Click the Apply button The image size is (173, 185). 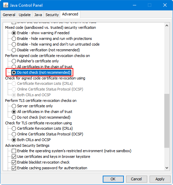point(160,179)
